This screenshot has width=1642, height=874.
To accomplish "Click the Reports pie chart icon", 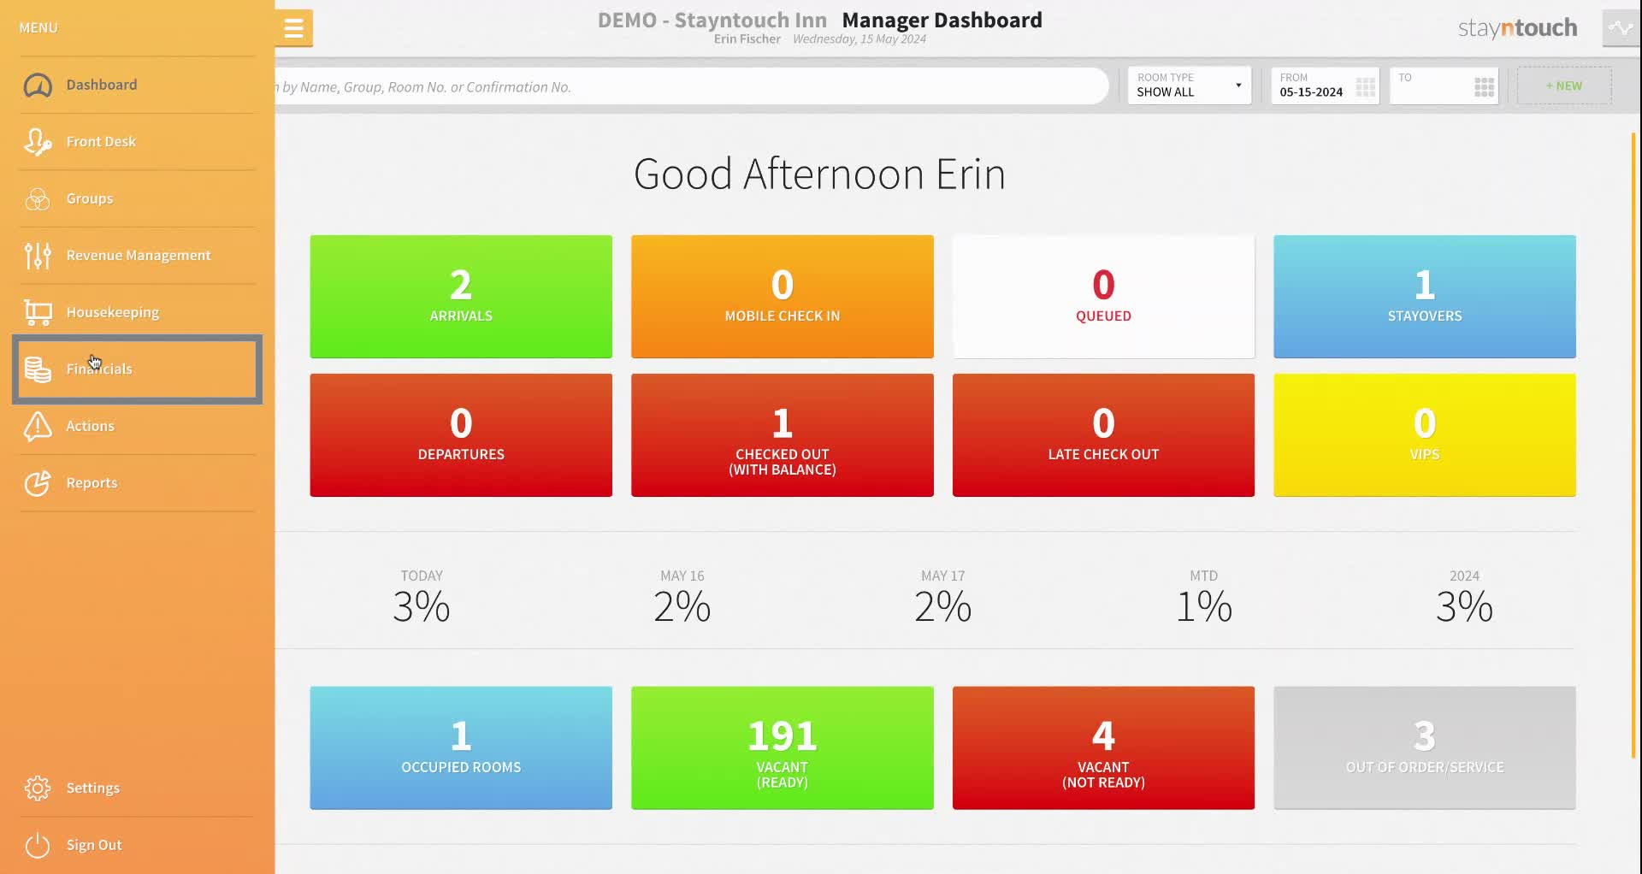I will tap(38, 482).
